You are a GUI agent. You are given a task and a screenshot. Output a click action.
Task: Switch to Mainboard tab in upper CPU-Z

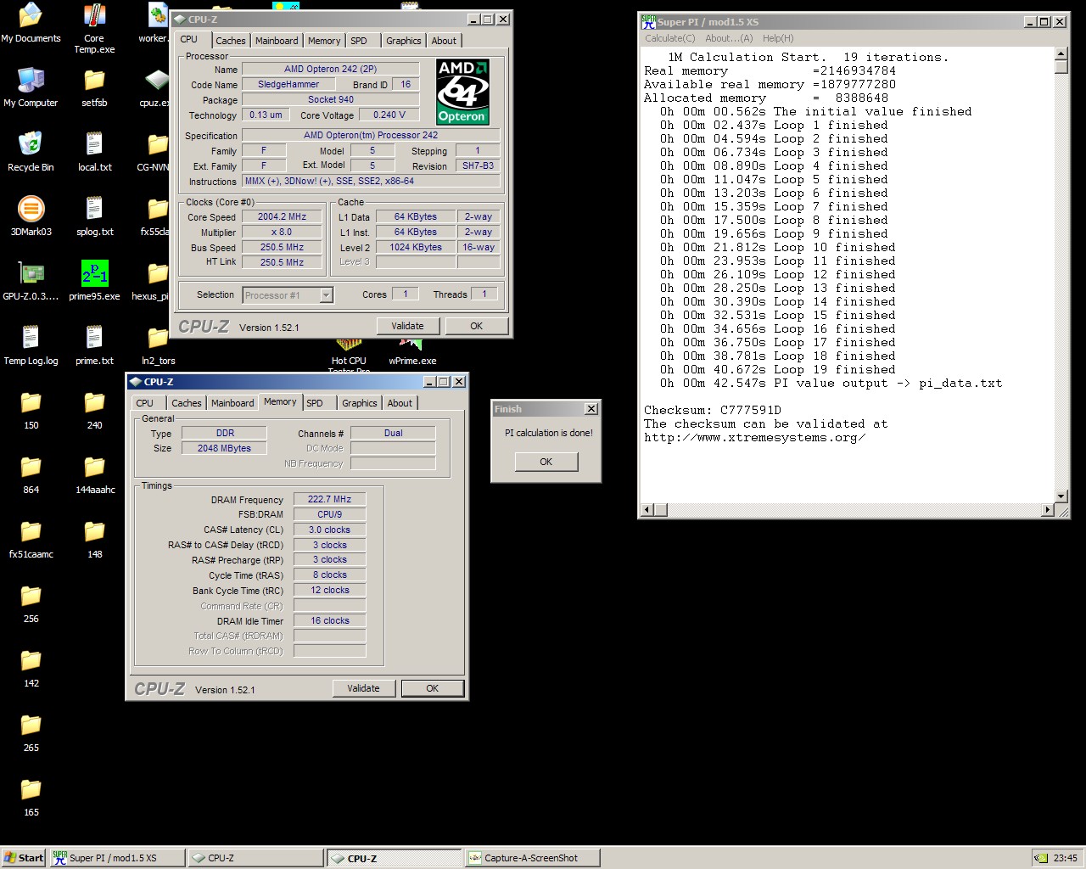[x=277, y=41]
